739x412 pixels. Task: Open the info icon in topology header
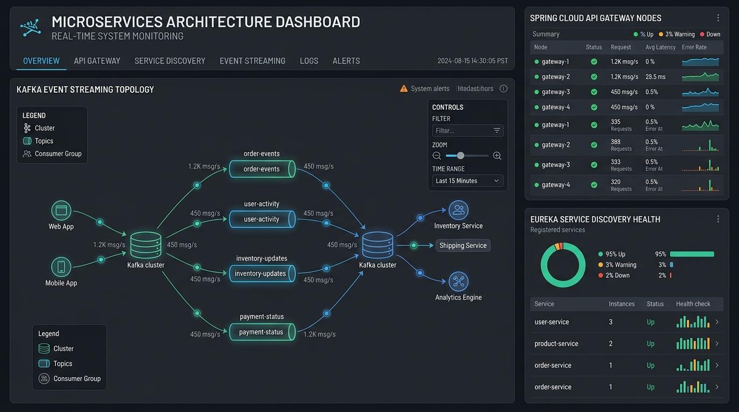[503, 89]
